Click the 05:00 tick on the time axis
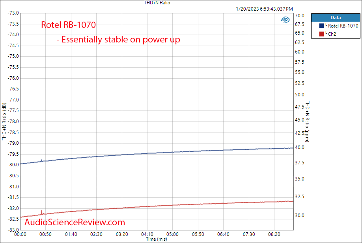The image size is (362, 243). (x=173, y=234)
